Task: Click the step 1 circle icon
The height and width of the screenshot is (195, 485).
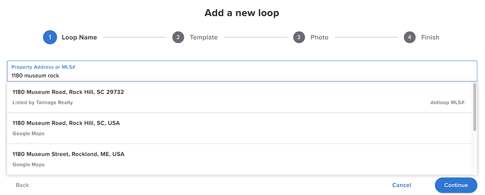Action: click(50, 37)
